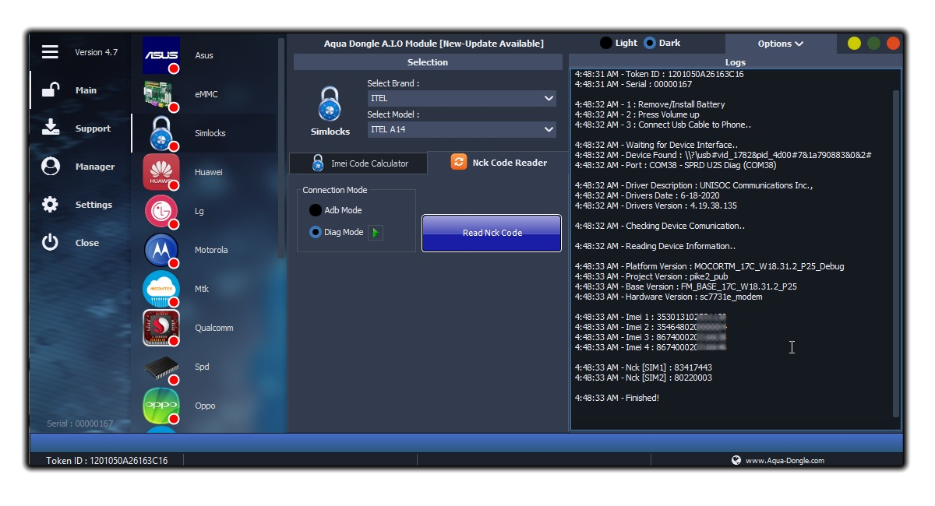
Task: Select the Spd chip icon
Action: coord(161,367)
